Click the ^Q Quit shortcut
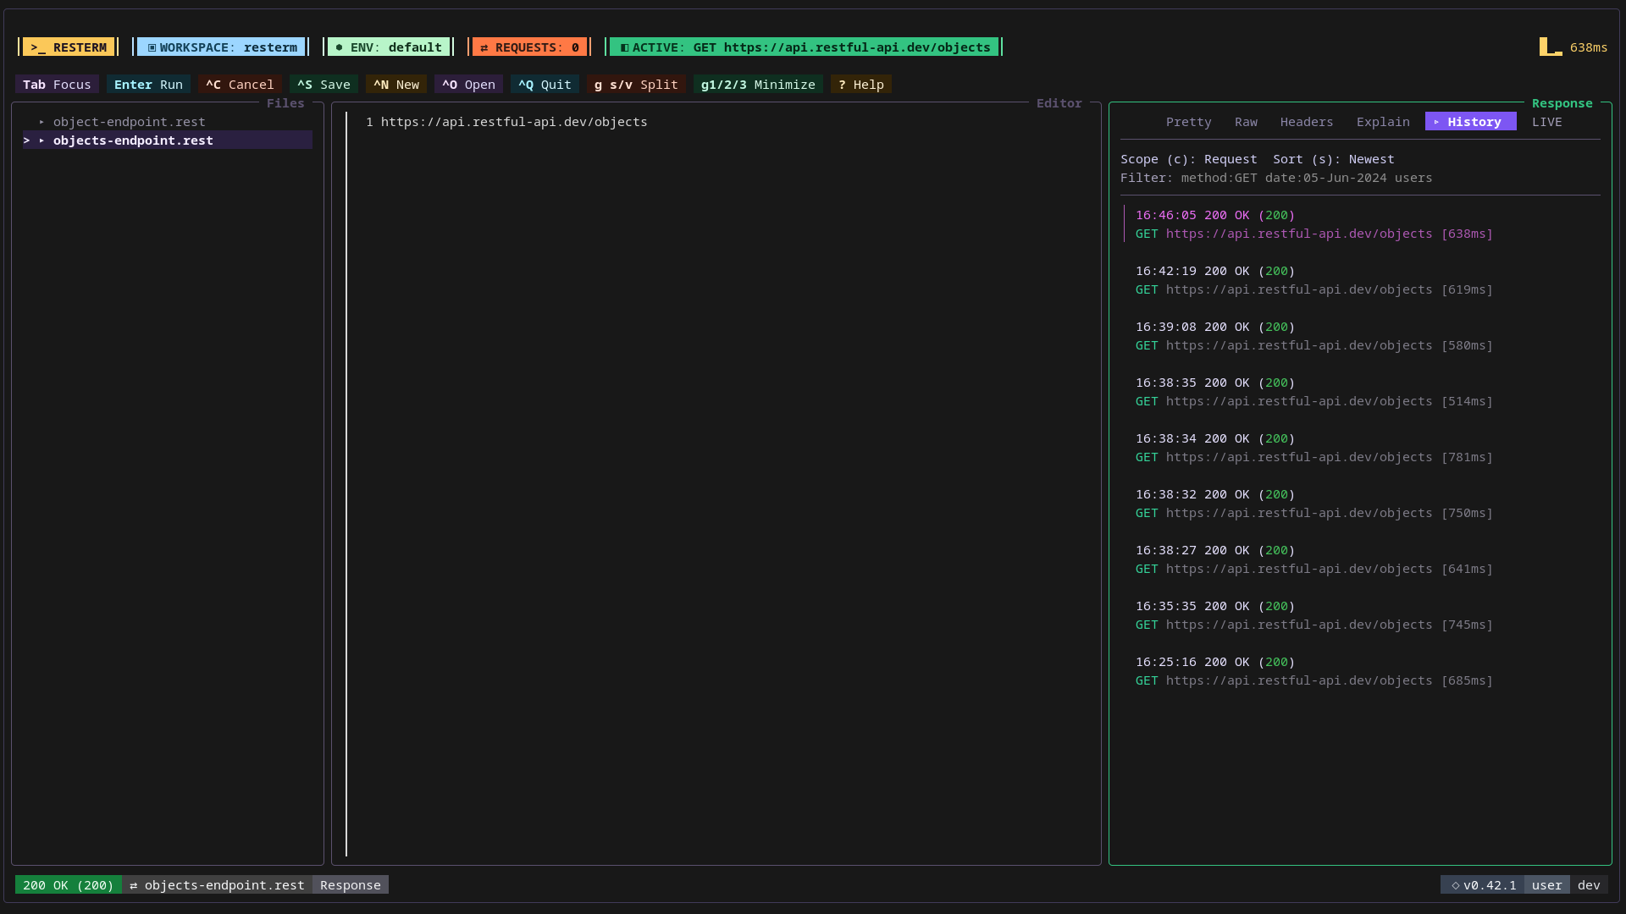1626x914 pixels. coord(545,85)
